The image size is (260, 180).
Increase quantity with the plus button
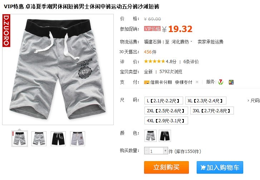coord(165,151)
